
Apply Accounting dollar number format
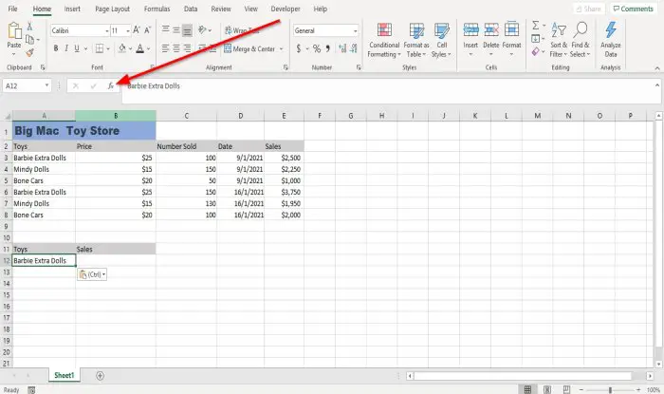(299, 48)
